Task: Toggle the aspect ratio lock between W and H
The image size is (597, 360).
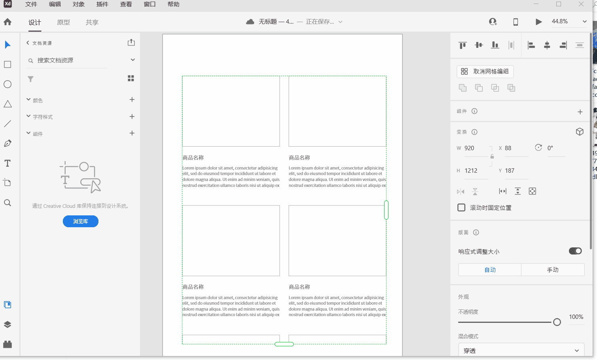Action: (x=492, y=156)
